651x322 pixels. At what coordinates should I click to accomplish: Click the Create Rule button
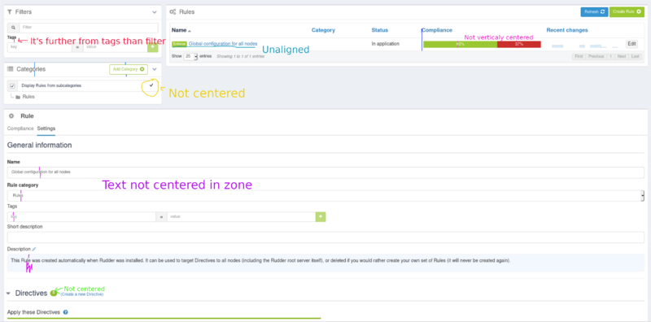coord(627,12)
